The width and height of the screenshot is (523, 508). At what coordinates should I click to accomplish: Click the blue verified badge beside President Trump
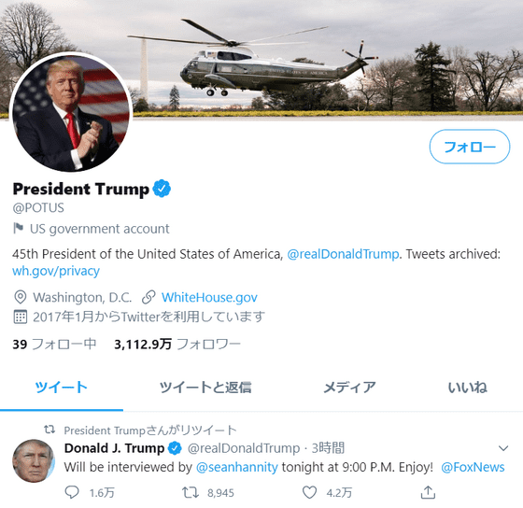(162, 189)
